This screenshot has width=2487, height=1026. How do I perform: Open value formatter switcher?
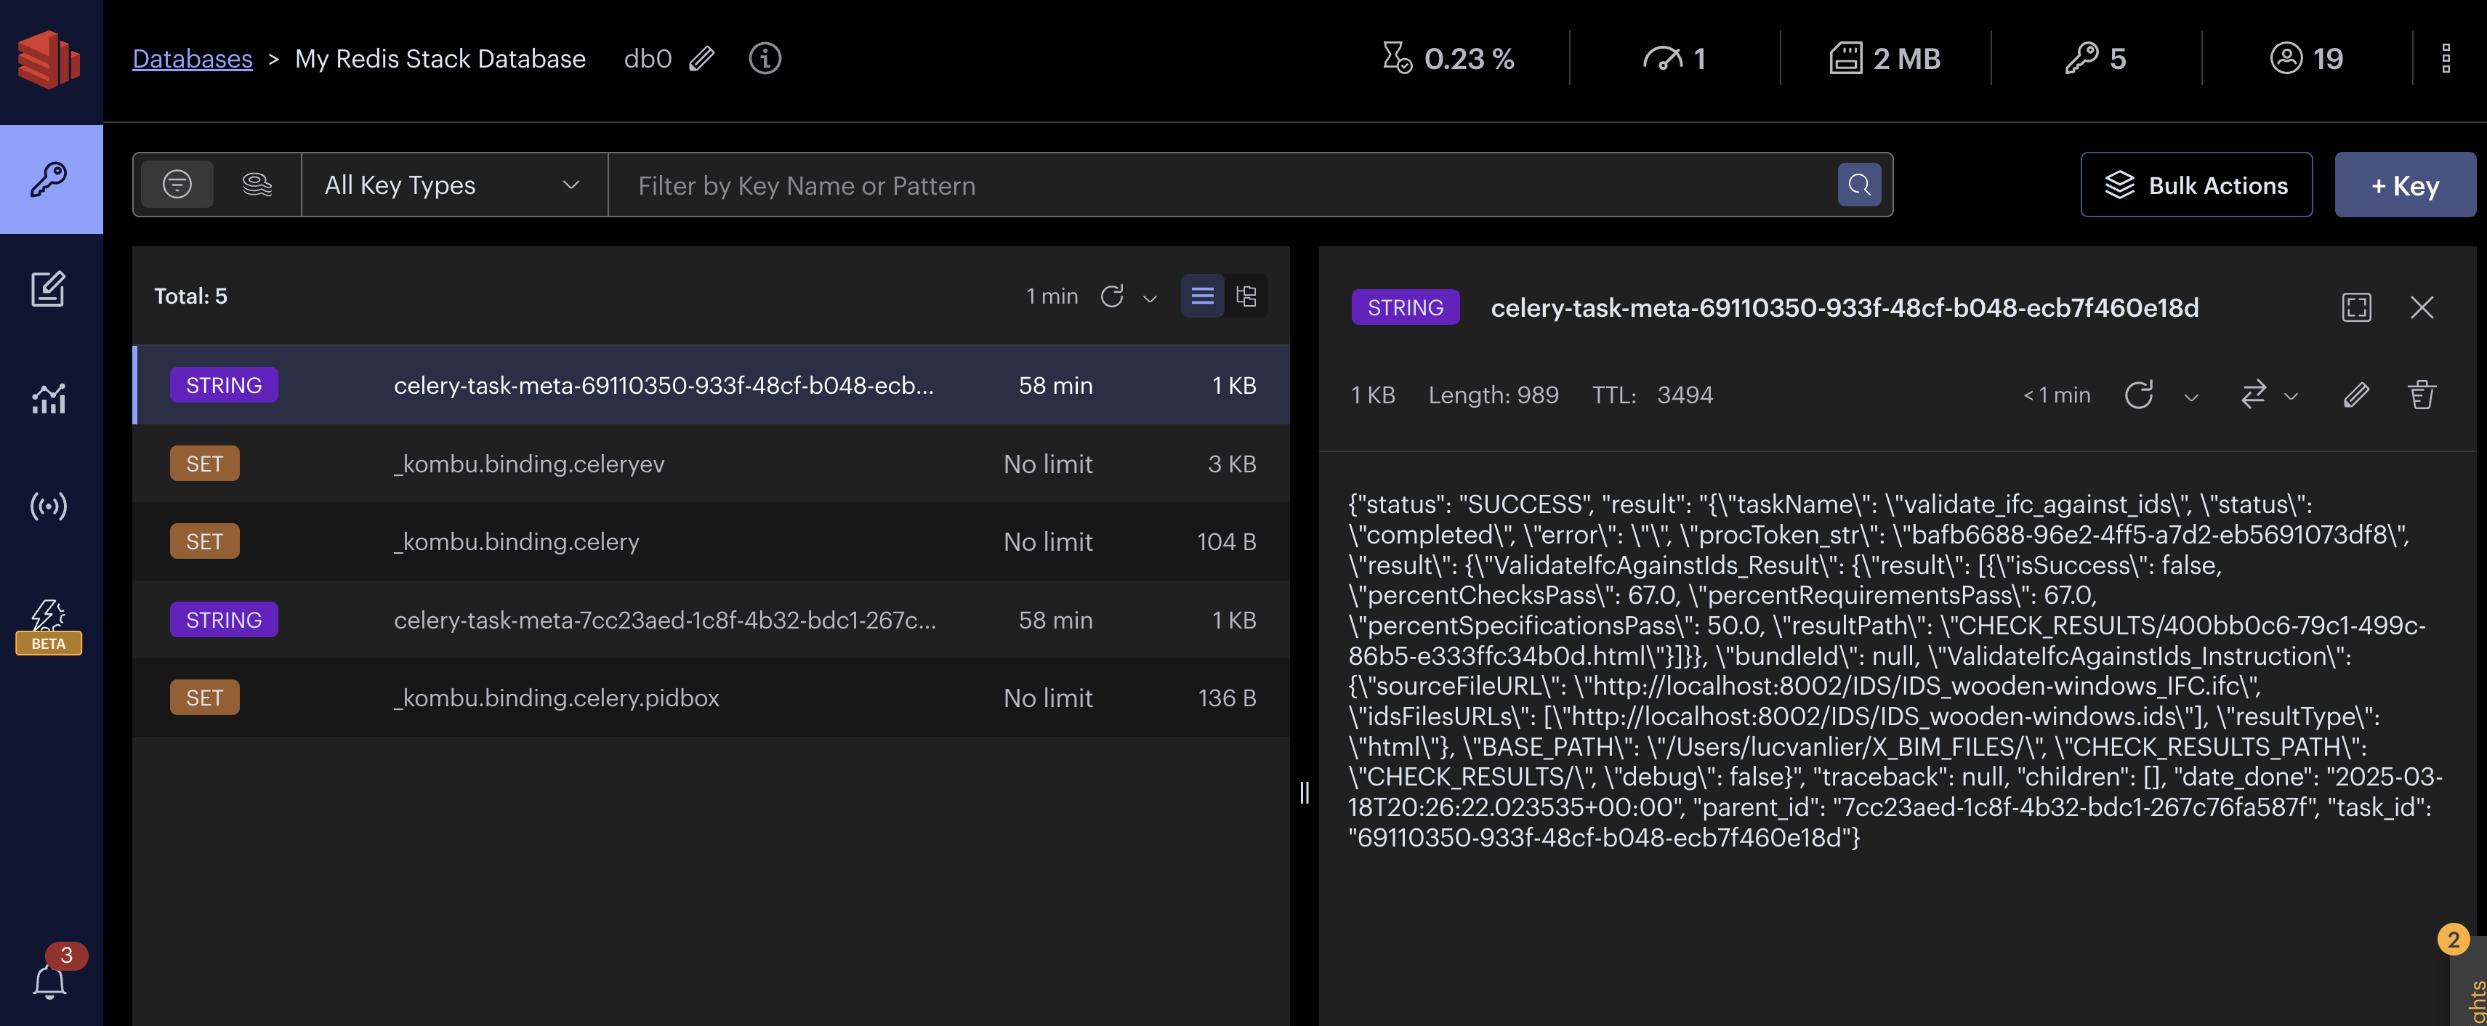coord(2269,395)
